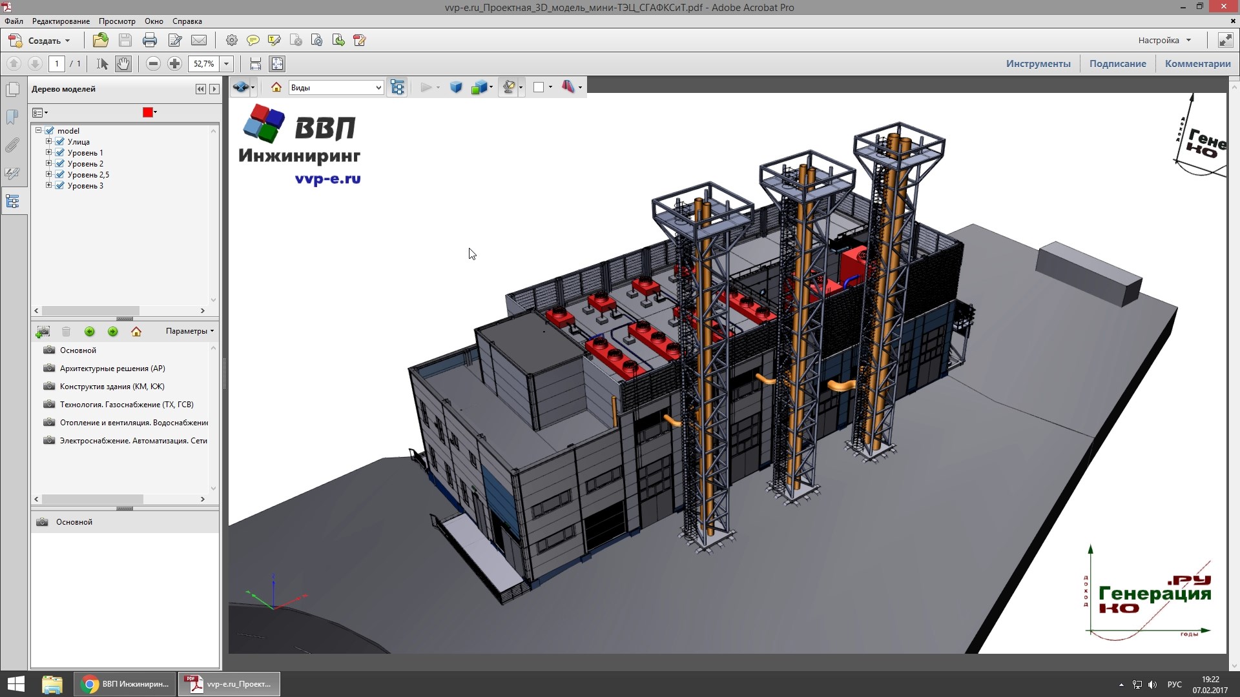The image size is (1240, 697).
Task: Uncheck the Уровень 2 checkbox
Action: point(60,164)
